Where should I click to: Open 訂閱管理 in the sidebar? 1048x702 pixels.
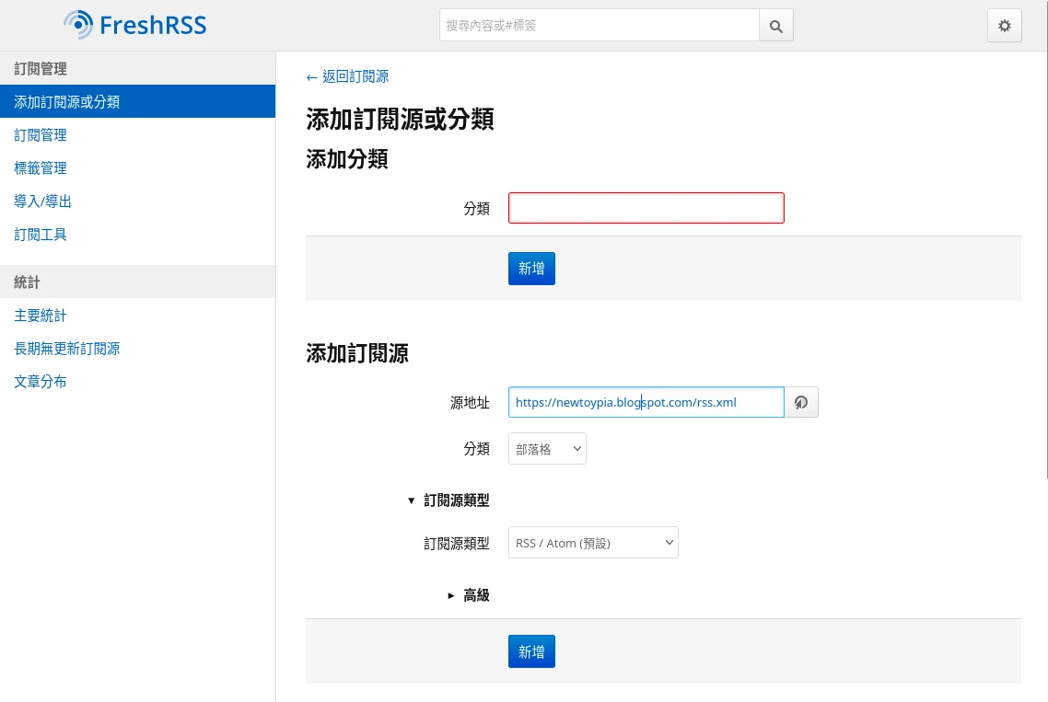click(41, 135)
